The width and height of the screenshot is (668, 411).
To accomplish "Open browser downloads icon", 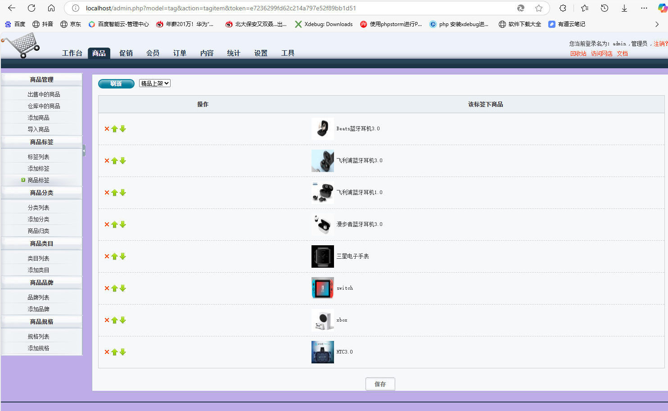I will (x=624, y=8).
